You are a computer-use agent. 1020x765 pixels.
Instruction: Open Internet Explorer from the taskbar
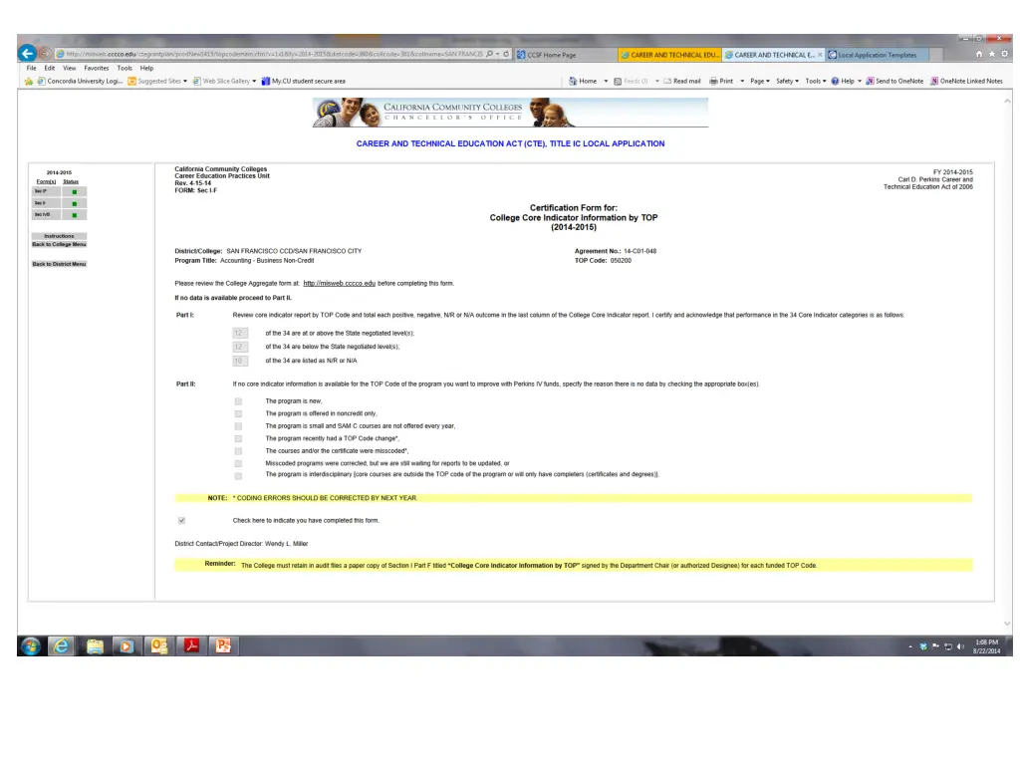coord(61,645)
